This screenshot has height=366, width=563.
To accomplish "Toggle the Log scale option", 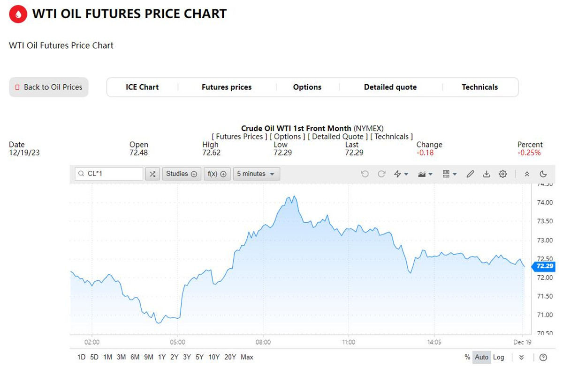I will [x=499, y=357].
